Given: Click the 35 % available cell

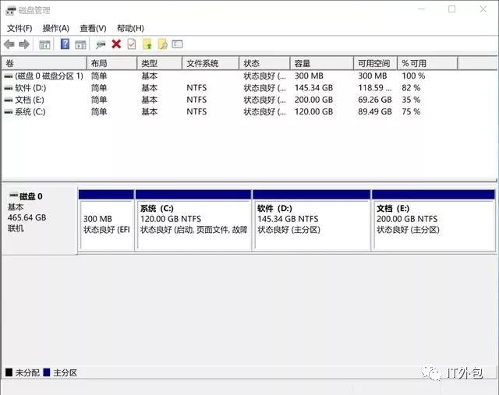Looking at the screenshot, I should click(x=411, y=100).
